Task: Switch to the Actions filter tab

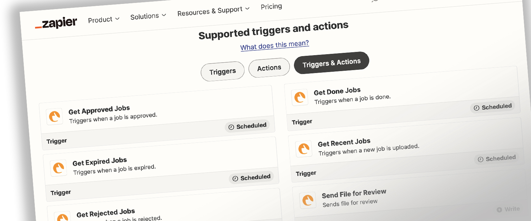Action: coord(269,68)
